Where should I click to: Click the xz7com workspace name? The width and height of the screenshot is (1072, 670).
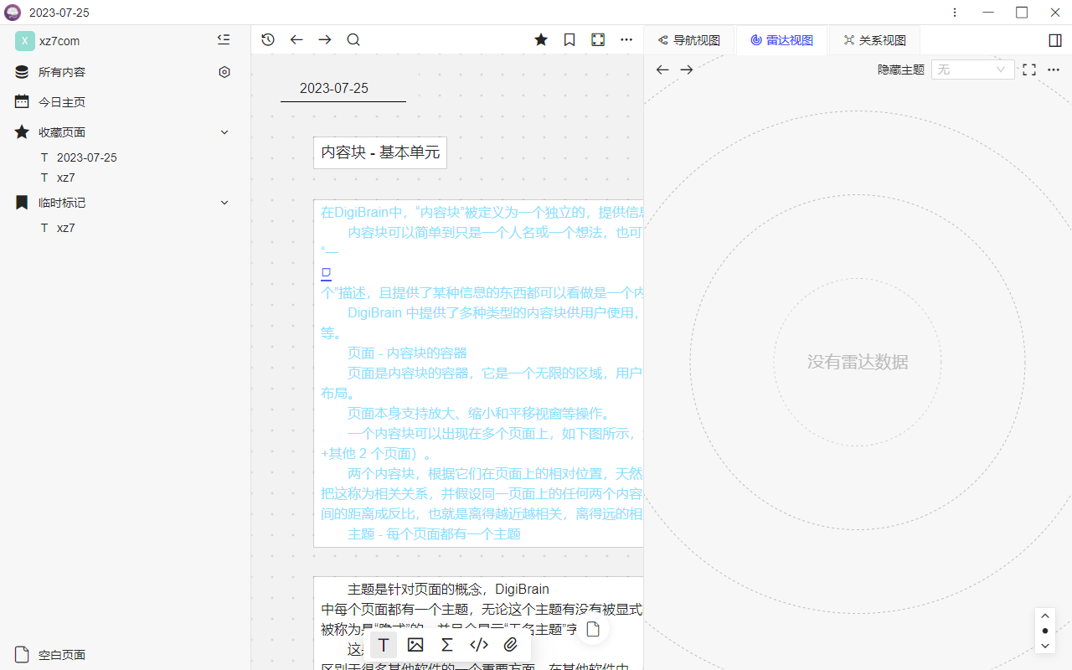tap(59, 41)
